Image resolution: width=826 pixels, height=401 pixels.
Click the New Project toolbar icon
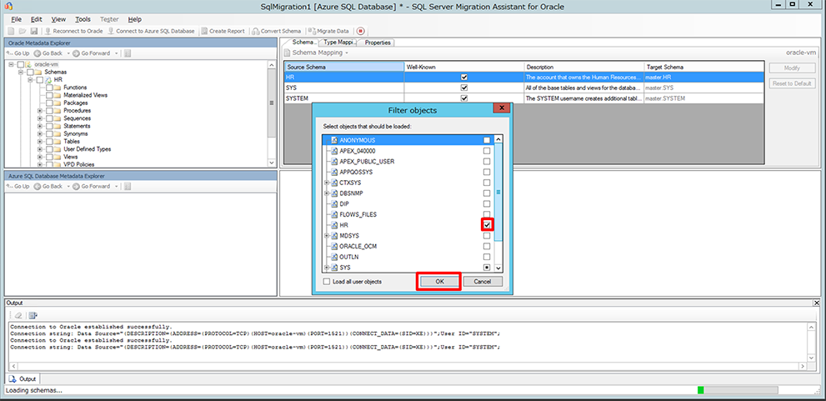point(11,31)
